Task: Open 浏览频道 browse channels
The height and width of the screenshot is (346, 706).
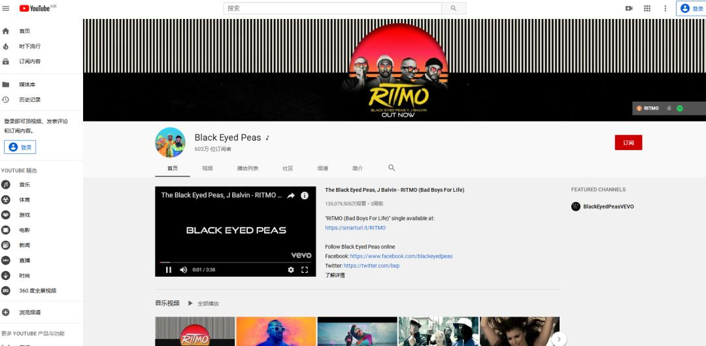Action: point(41,312)
